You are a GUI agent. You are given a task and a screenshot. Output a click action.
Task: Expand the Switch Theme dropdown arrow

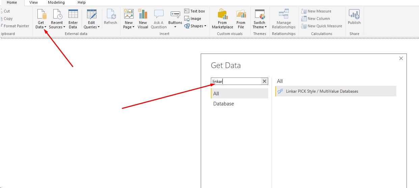click(266, 27)
